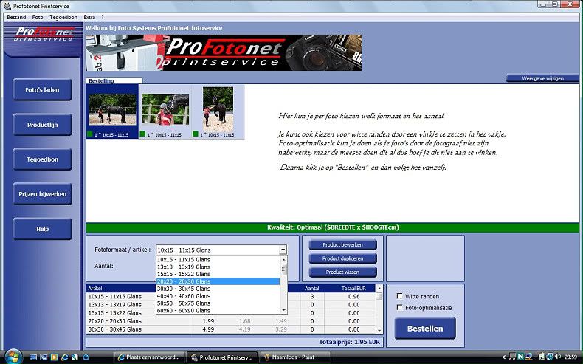Open the Bestand menu
583x364 pixels.
pyautogui.click(x=16, y=16)
